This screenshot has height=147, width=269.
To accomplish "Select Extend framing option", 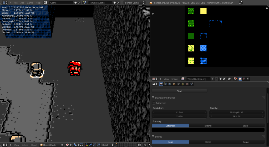I will [x=208, y=126].
